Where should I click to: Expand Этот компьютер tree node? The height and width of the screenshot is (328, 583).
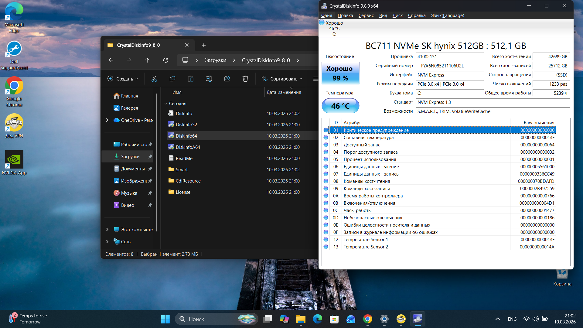(107, 229)
